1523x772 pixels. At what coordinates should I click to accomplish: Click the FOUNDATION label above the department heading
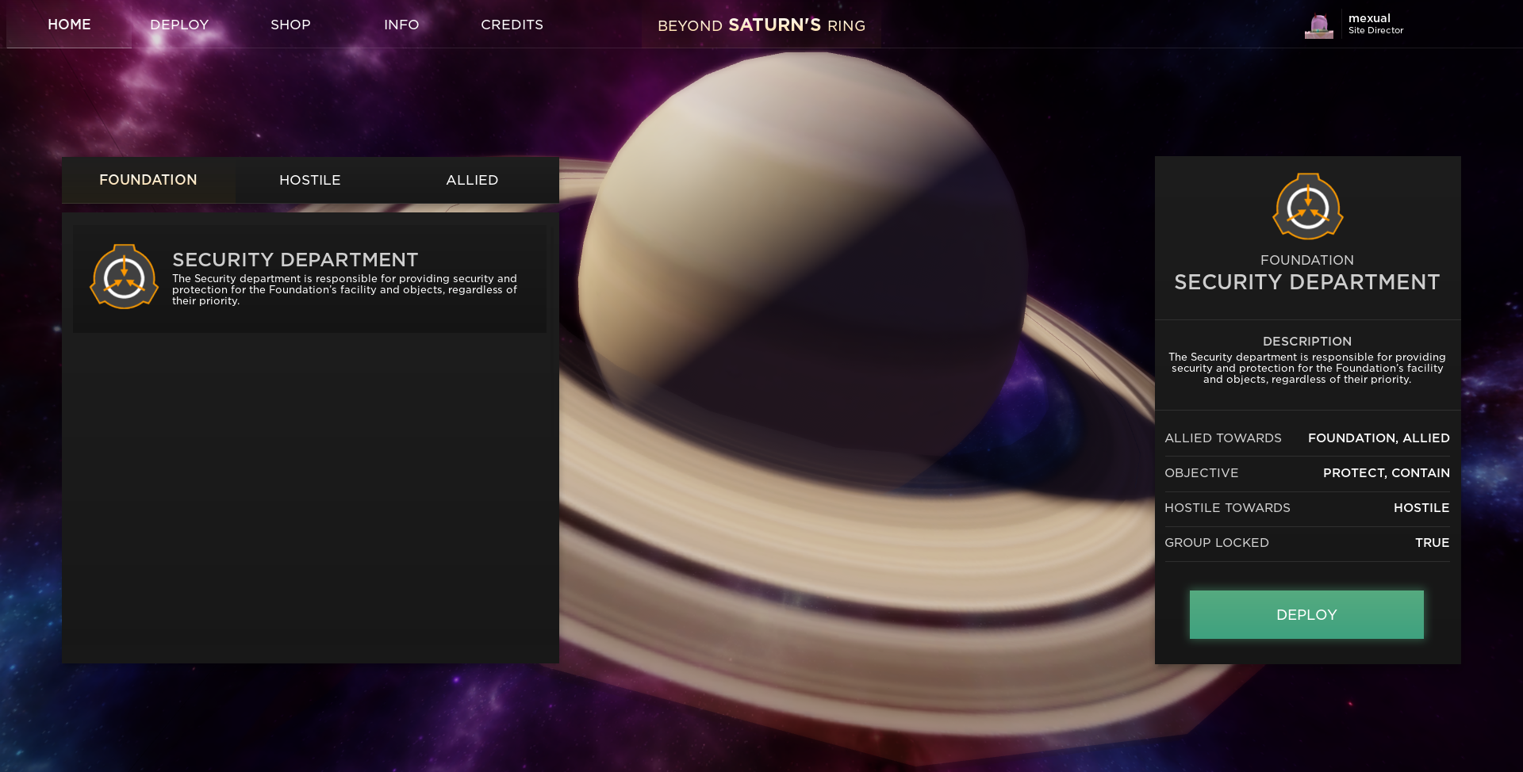(x=1307, y=260)
